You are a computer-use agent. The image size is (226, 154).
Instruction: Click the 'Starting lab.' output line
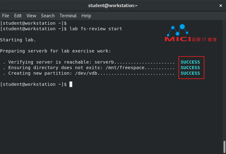(18, 40)
